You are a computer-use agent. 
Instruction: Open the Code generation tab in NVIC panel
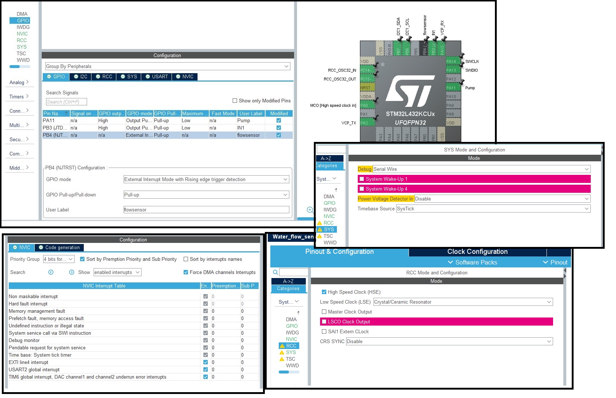(59, 247)
